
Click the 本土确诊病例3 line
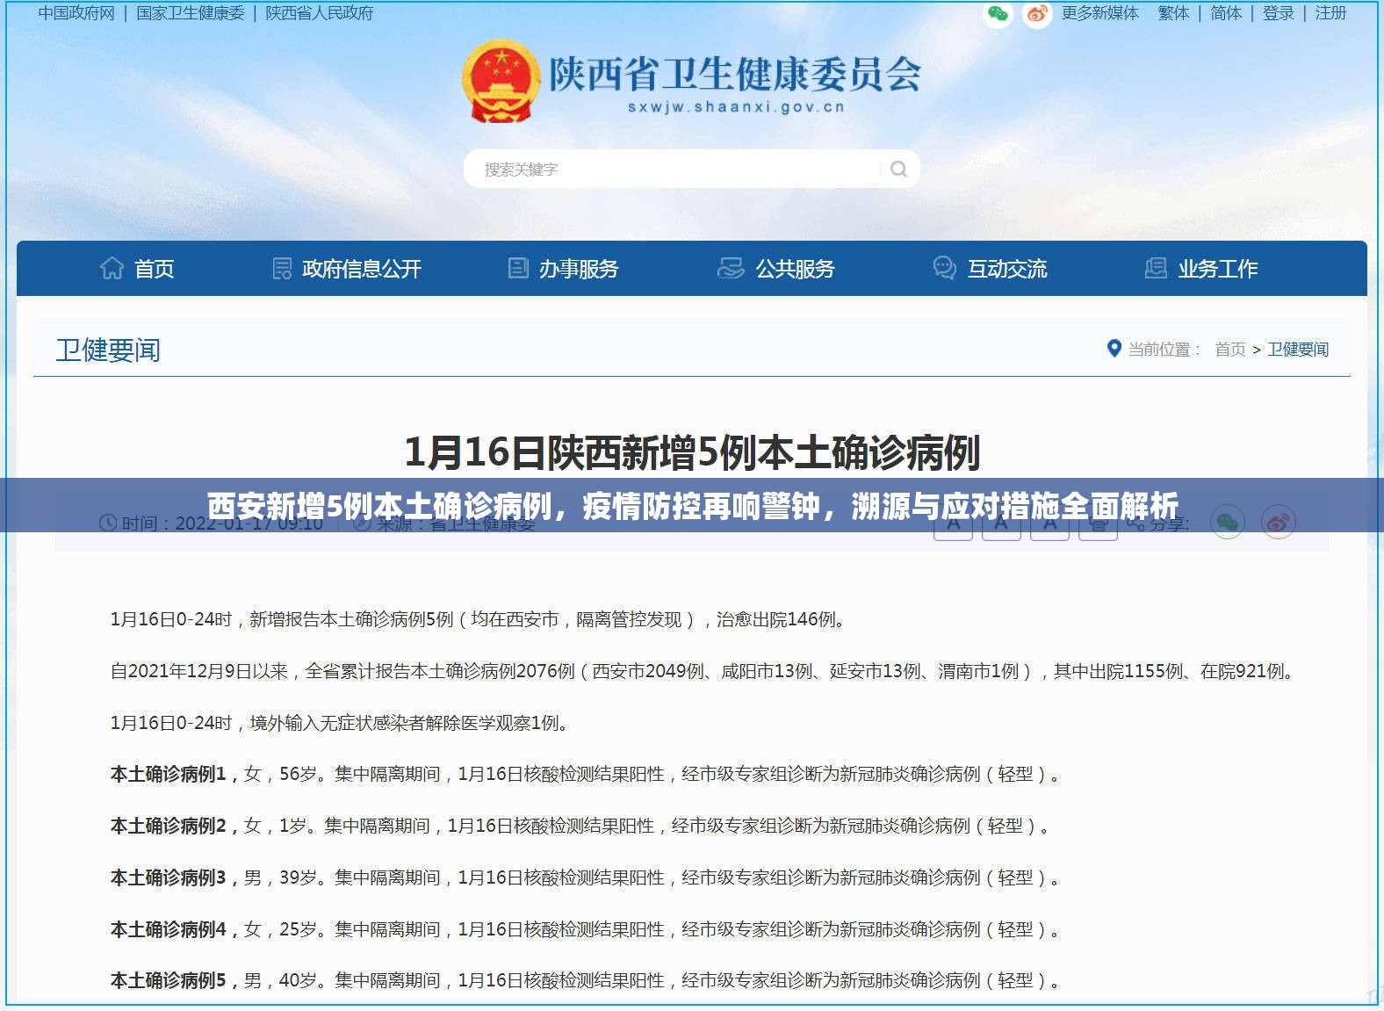(x=587, y=877)
